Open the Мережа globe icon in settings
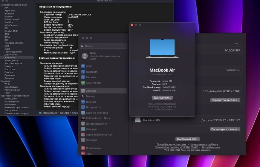 point(83,77)
